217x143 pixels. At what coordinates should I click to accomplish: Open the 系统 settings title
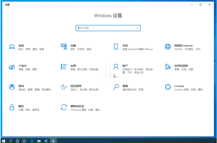(21, 46)
